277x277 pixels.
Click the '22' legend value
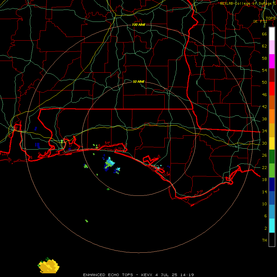click(x=264, y=167)
